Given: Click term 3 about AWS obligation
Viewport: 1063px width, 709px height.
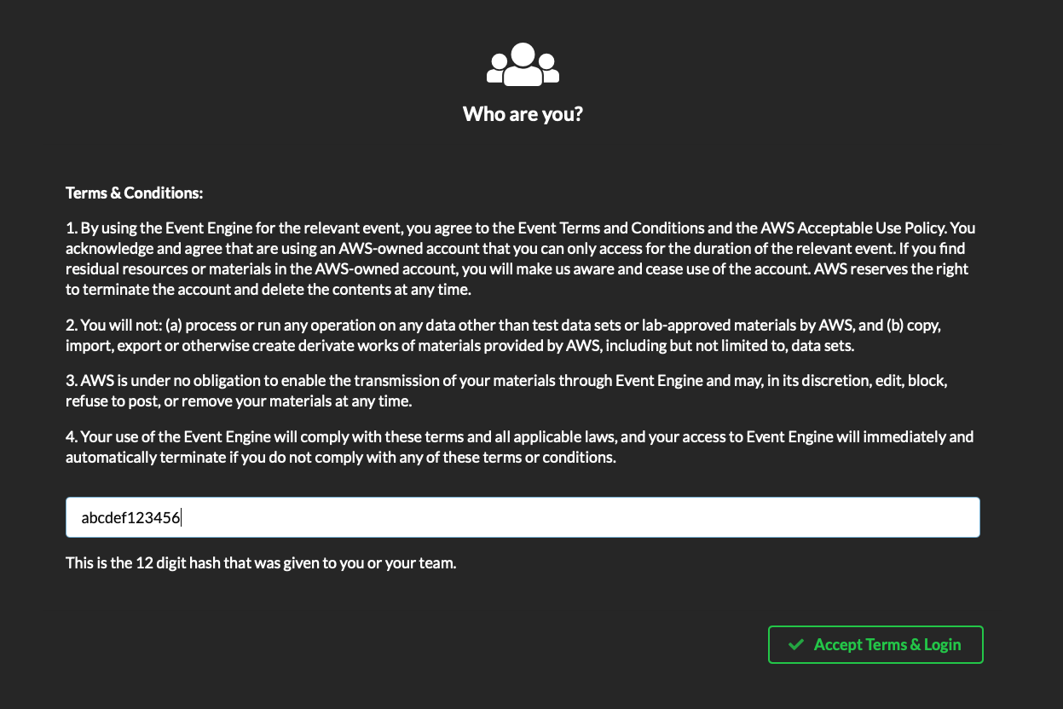Looking at the screenshot, I should click(256, 381).
